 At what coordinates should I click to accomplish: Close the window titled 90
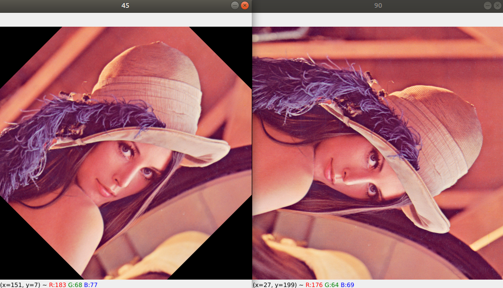(498, 5)
